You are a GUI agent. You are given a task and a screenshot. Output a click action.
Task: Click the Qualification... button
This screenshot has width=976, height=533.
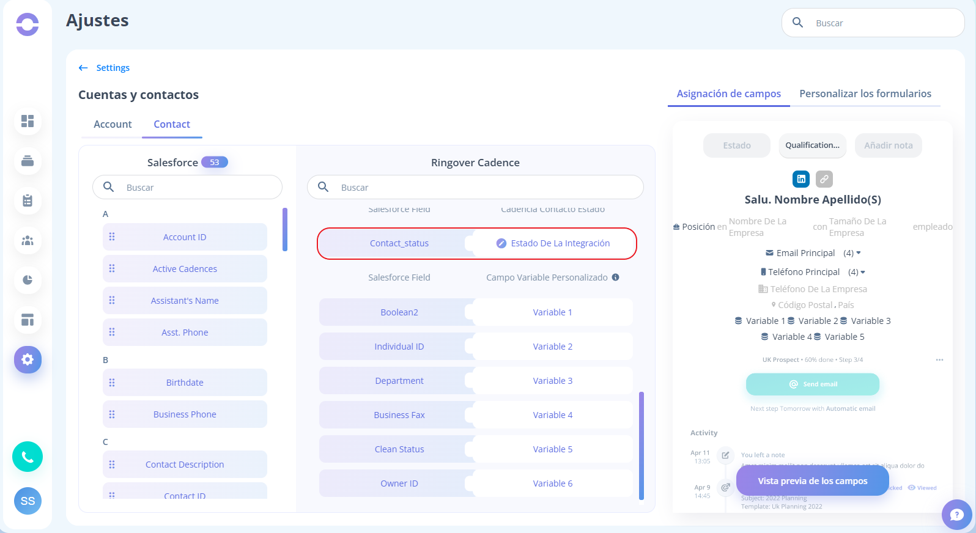pos(812,145)
